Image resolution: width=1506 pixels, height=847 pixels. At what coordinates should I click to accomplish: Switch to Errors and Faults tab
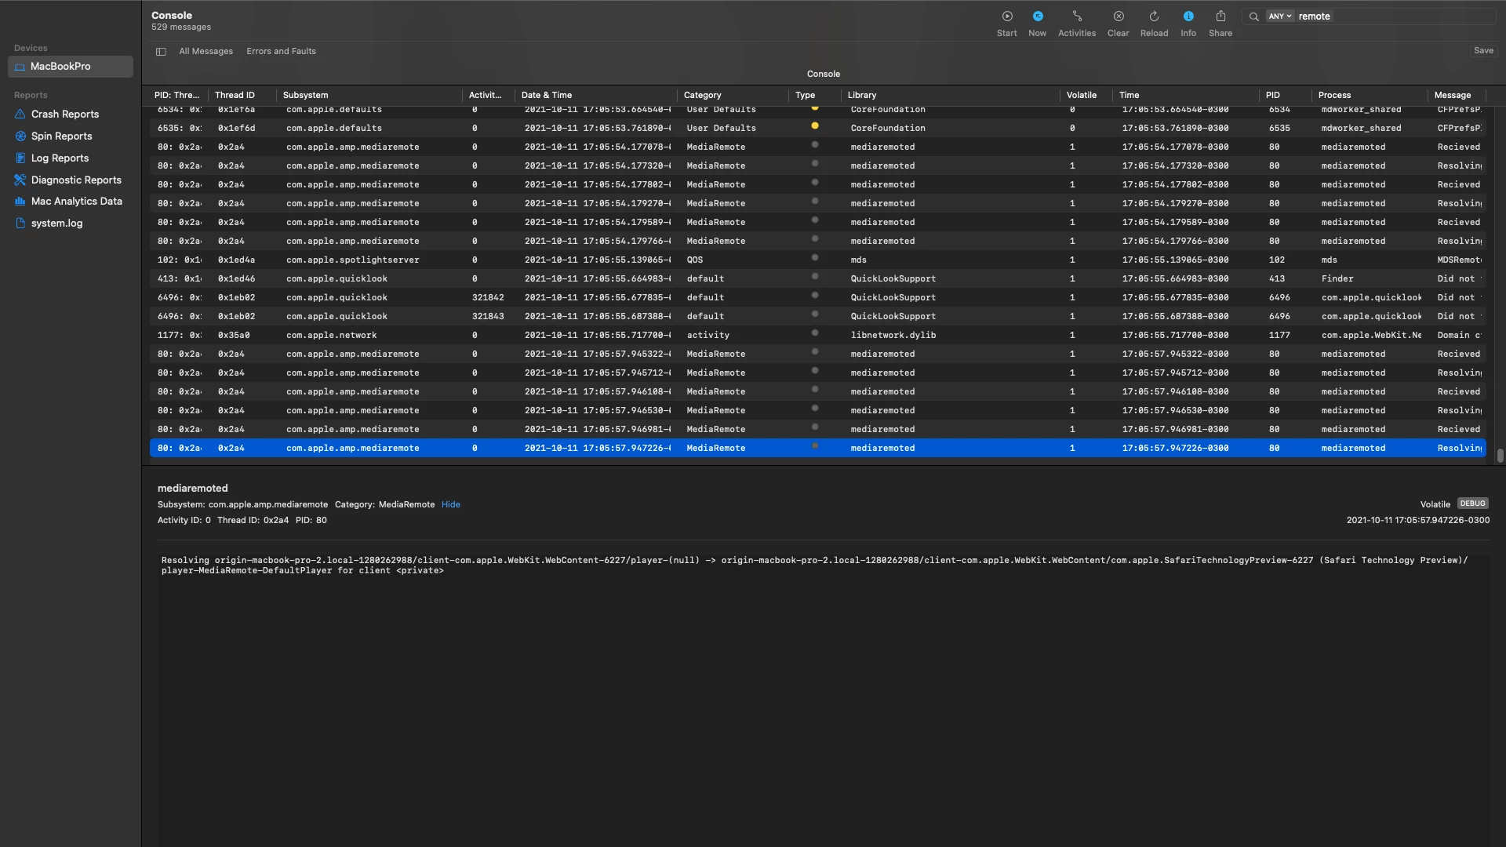[281, 52]
